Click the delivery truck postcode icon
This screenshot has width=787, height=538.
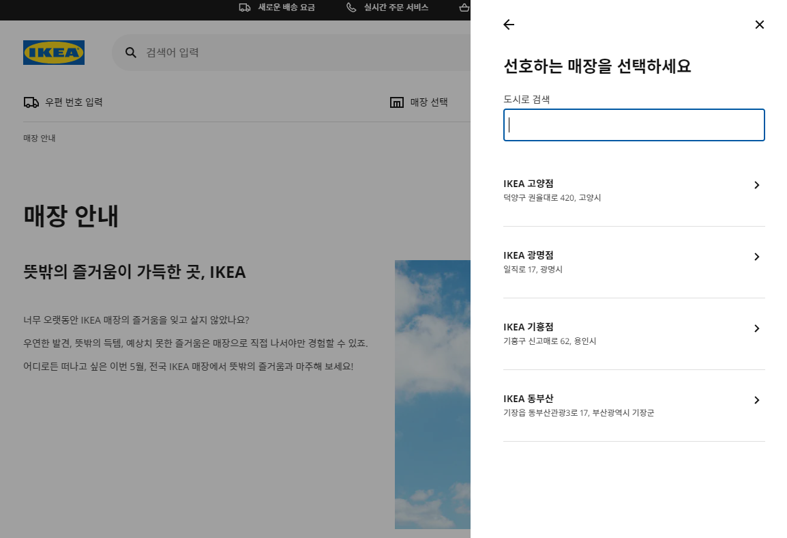pyautogui.click(x=31, y=102)
